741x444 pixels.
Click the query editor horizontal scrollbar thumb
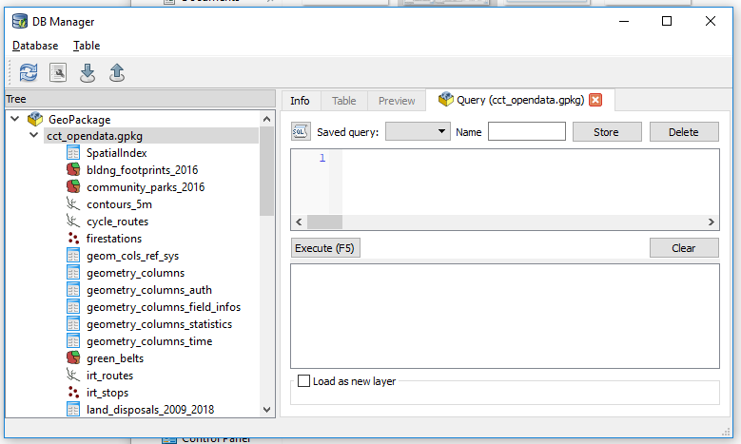coord(324,222)
